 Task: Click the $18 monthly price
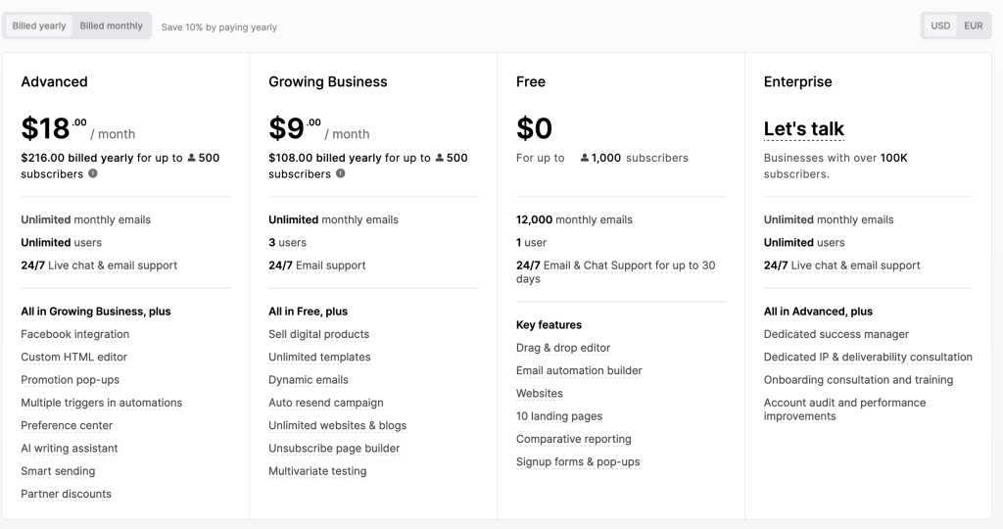(78, 128)
